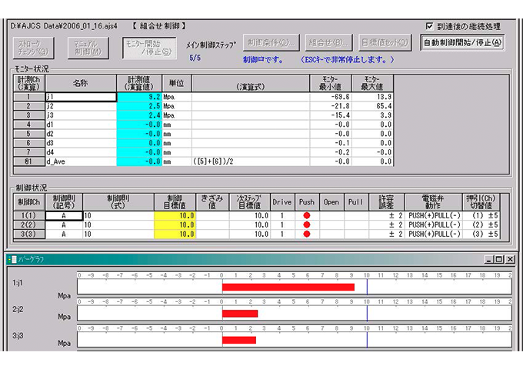Click the greyed ストロークチェンジ button
This screenshot has height=369, width=523.
coord(33,48)
